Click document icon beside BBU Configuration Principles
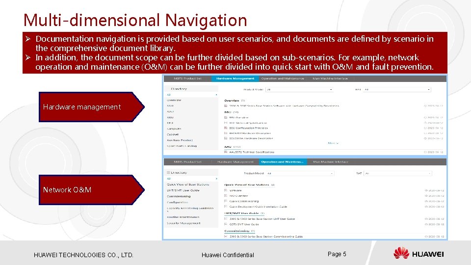471x265 pixels. click(x=226, y=128)
